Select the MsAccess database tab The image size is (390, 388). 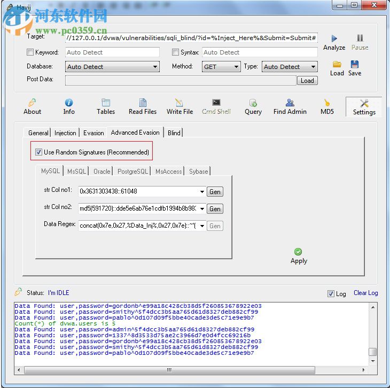coord(168,172)
